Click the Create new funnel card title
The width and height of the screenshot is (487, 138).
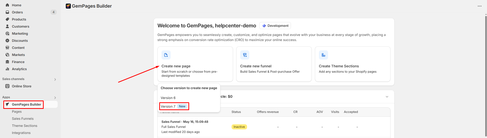pos(256,66)
